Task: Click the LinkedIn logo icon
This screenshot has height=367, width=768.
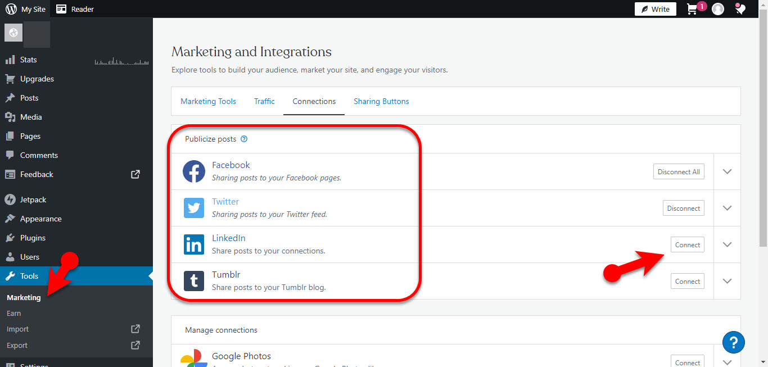Action: tap(194, 244)
